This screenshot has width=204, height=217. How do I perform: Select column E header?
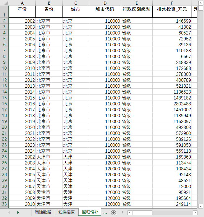[x=137, y=3]
